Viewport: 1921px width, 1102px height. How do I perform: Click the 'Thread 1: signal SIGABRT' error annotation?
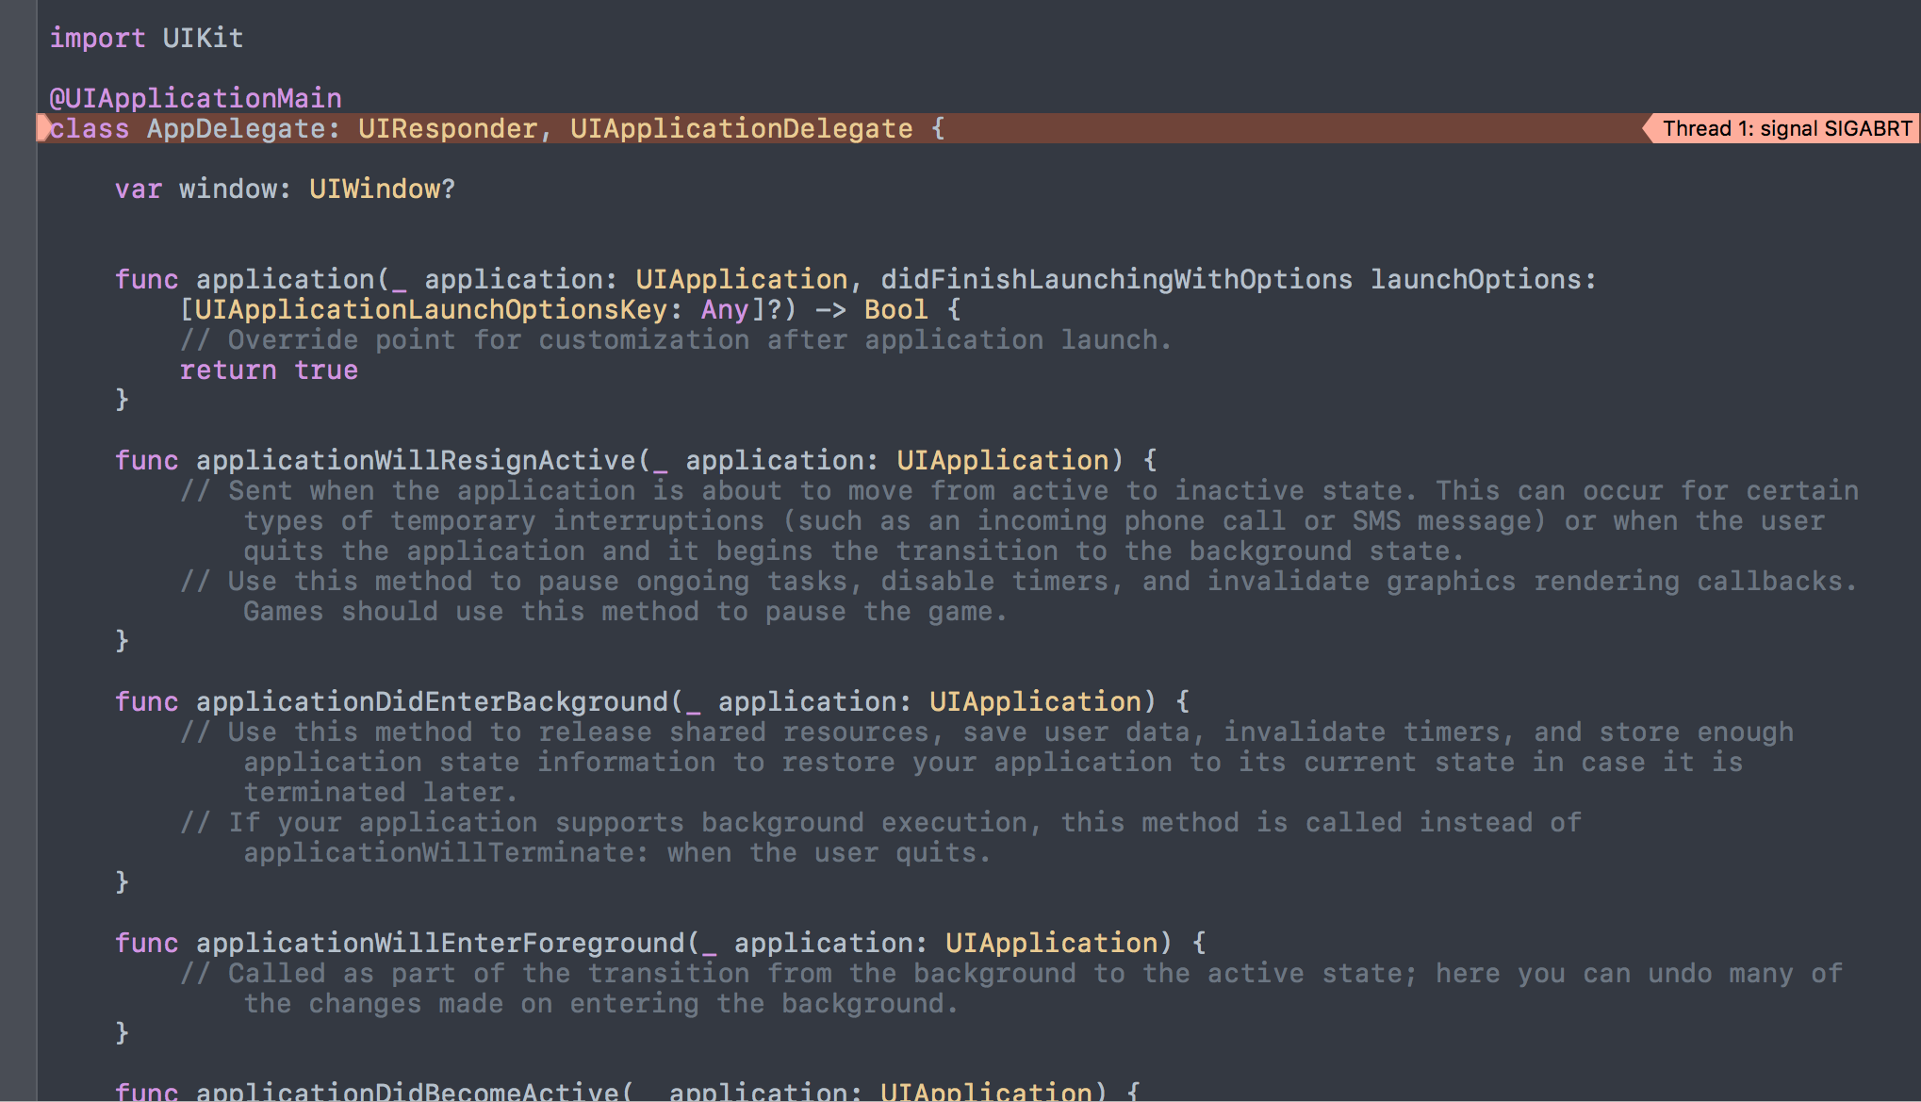coord(1781,128)
